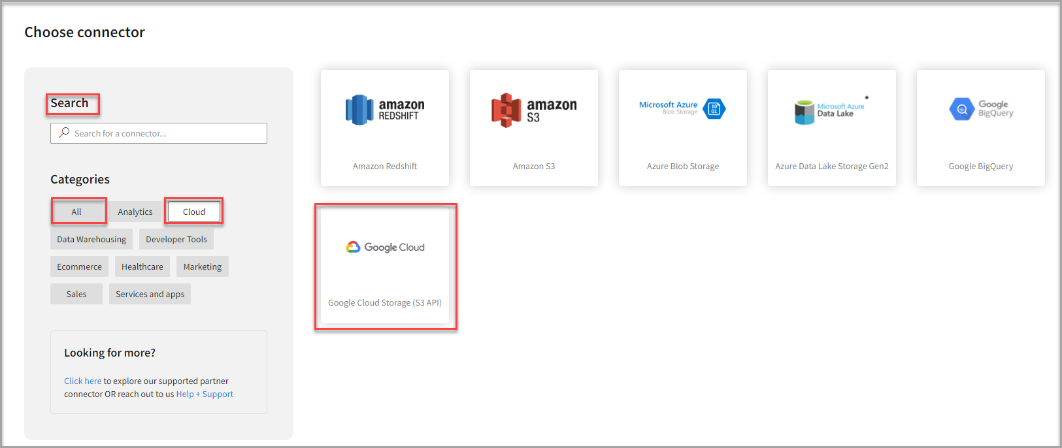
Task: Focus the 'Search for a connector' field
Action: click(167, 133)
